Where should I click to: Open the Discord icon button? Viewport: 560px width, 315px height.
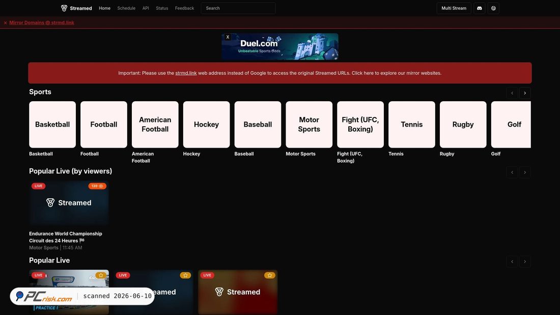pyautogui.click(x=479, y=8)
